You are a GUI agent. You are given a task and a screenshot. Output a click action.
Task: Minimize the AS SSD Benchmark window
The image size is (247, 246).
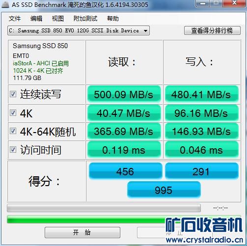pyautogui.click(x=203, y=3)
